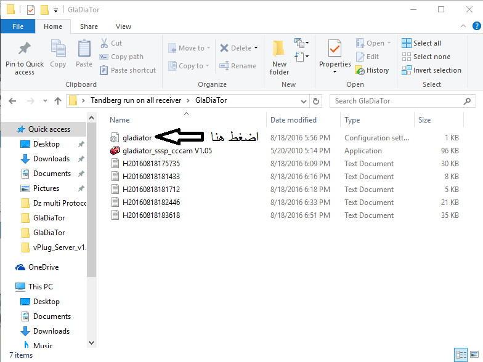This screenshot has height=362, width=483.
Task: Click navigation pane scroll down arrow
Action: tap(91, 342)
